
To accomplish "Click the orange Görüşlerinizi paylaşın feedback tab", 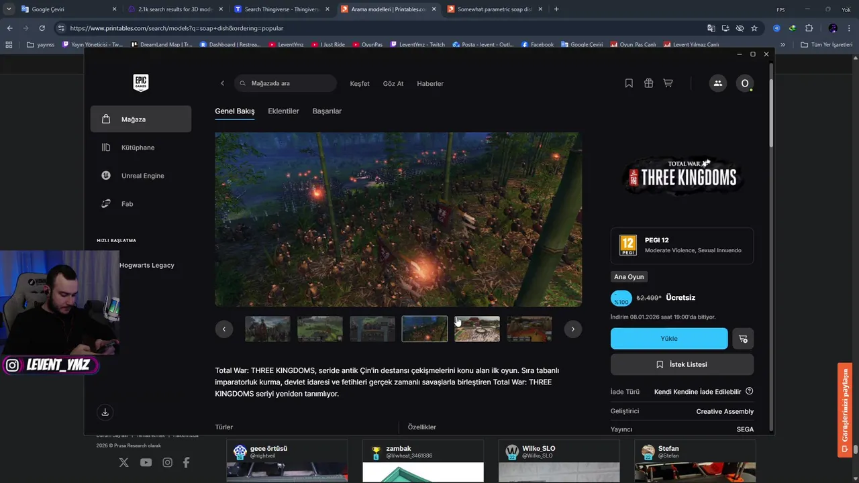I will coord(845,410).
